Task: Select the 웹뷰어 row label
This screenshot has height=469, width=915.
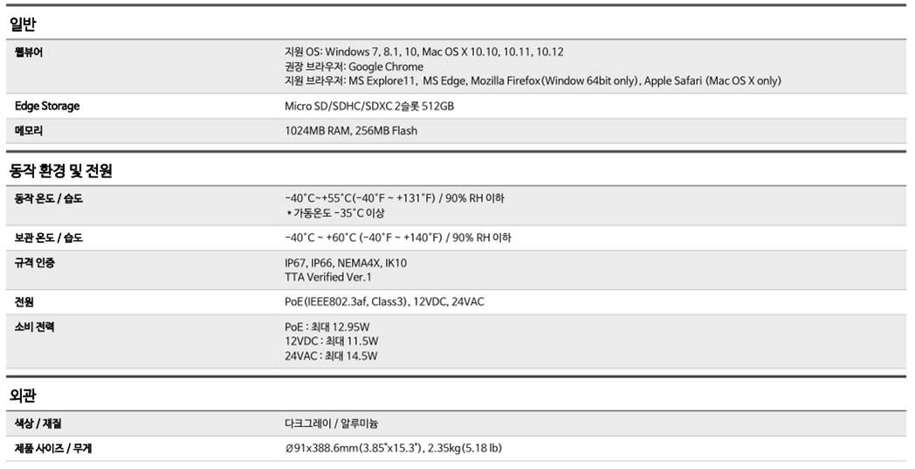Action: (29, 52)
